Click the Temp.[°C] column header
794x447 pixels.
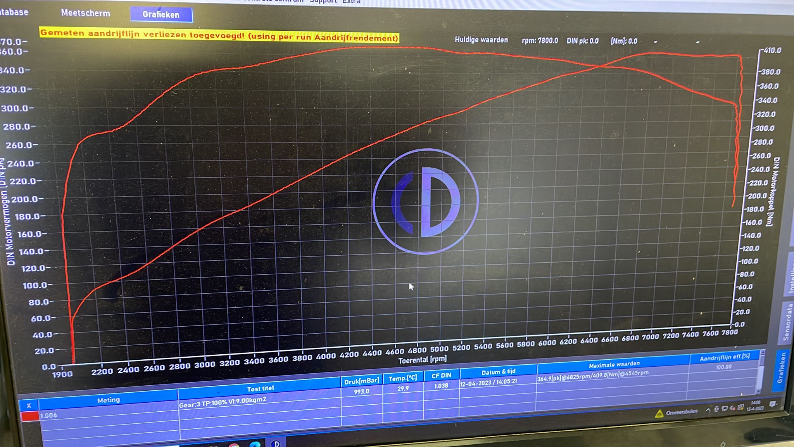point(403,378)
